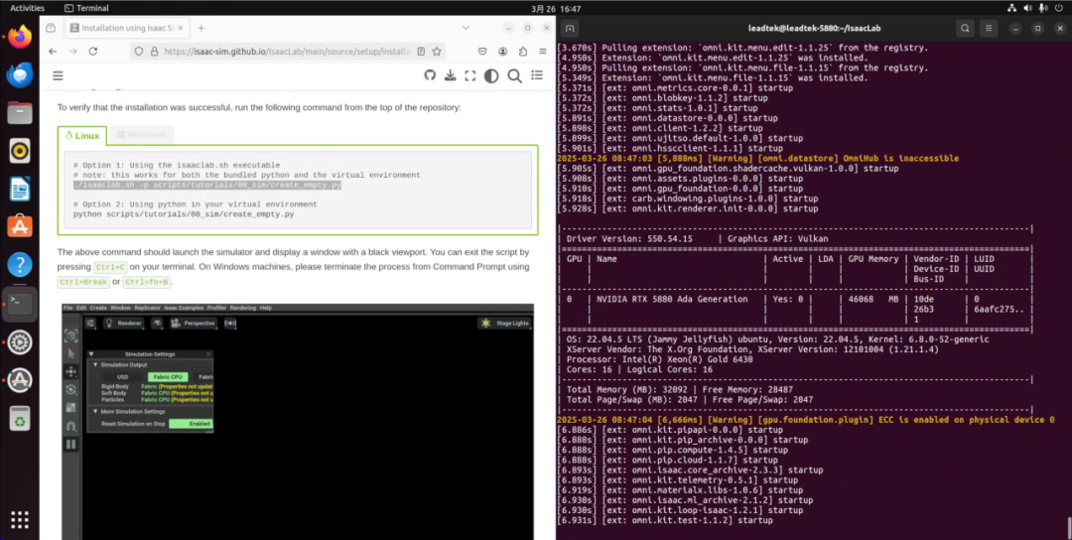Viewport: 1072px width, 540px height.
Task: Switch to the Windows tab
Action: [x=142, y=135]
